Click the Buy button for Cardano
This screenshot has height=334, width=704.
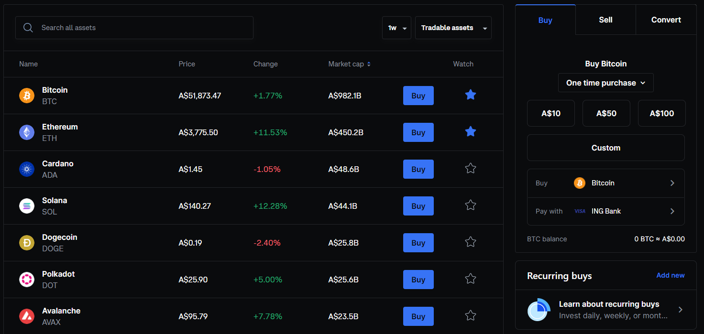click(x=418, y=169)
